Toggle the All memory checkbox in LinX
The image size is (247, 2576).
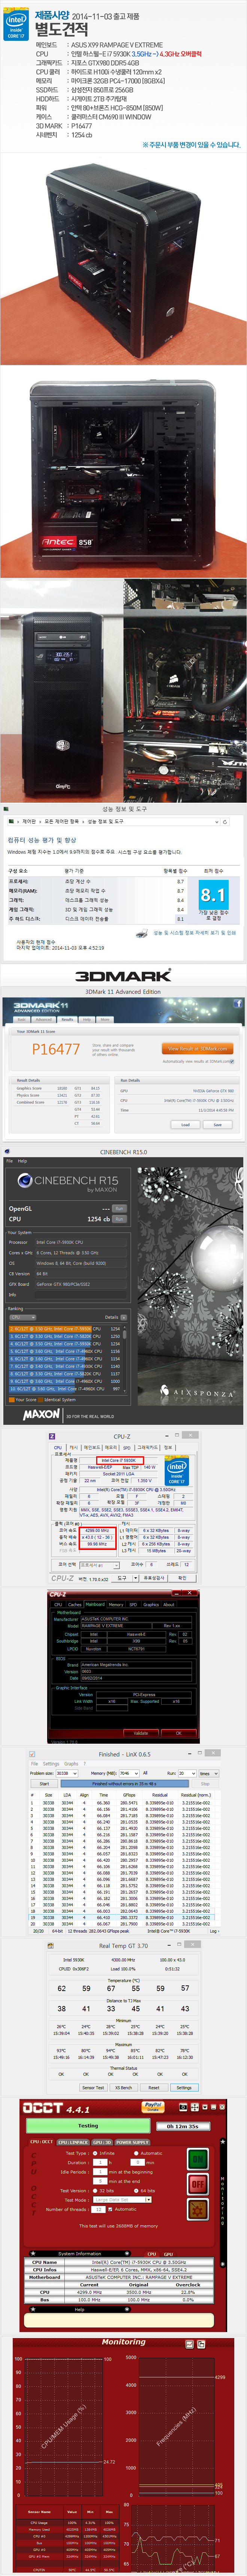144,1773
